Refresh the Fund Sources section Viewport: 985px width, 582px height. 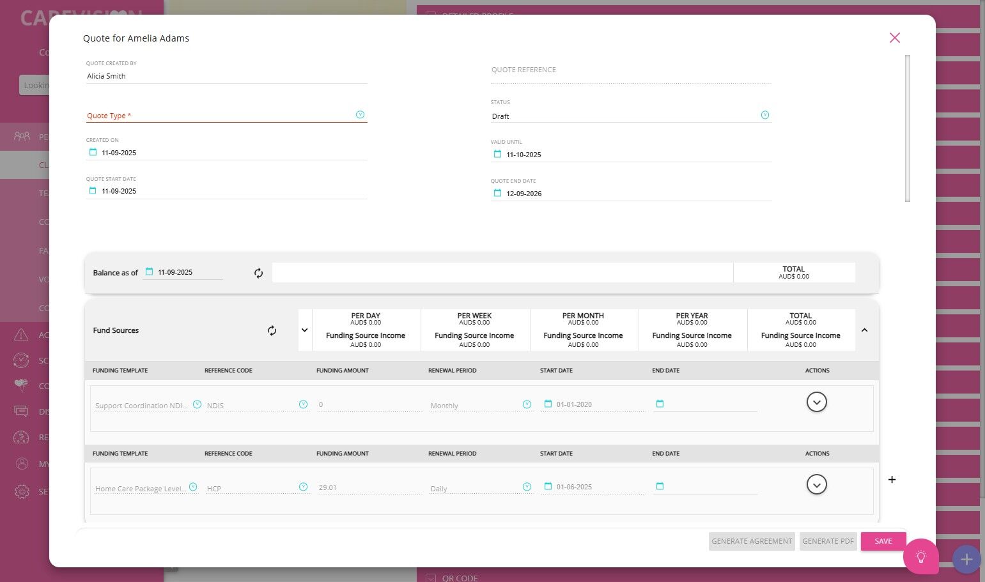pos(272,330)
